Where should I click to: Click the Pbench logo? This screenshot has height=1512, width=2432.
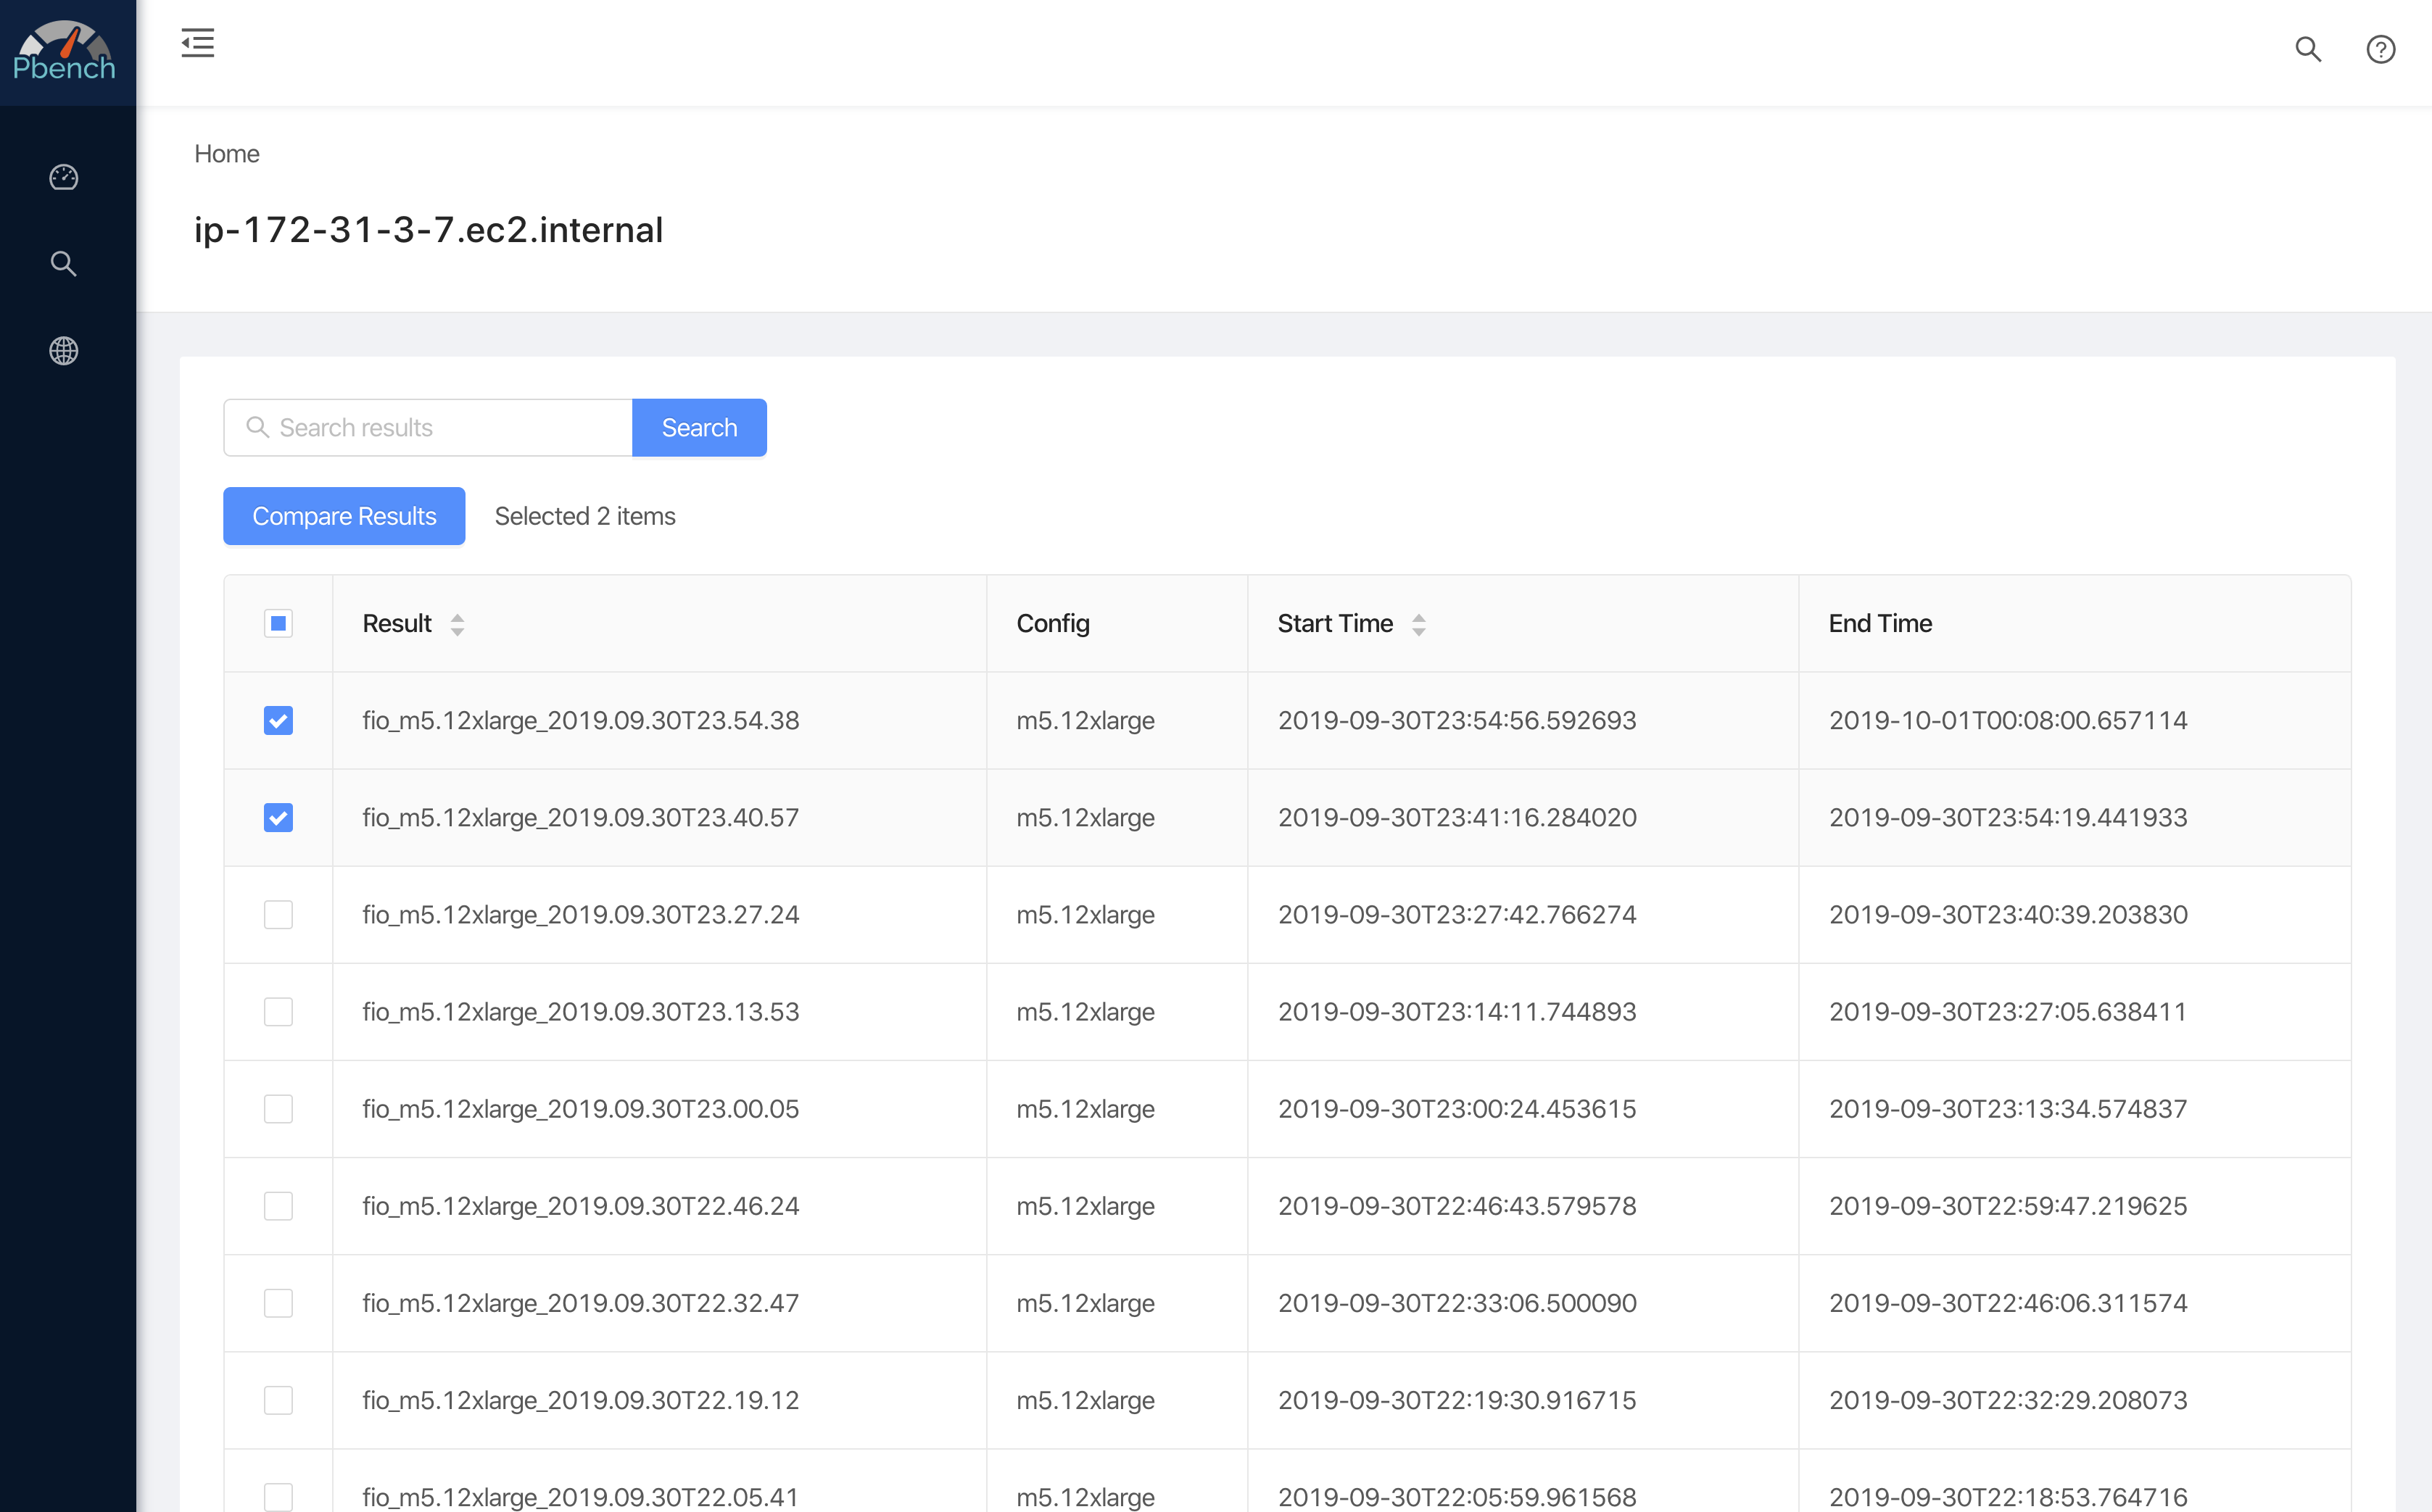tap(66, 51)
